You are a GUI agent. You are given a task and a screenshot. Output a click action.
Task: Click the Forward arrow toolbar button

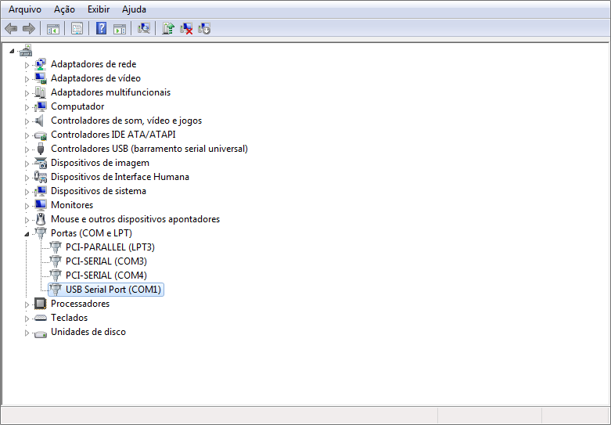(x=29, y=29)
